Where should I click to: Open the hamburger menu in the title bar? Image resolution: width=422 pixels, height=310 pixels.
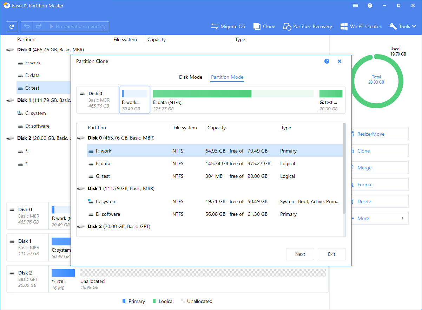[x=355, y=5]
